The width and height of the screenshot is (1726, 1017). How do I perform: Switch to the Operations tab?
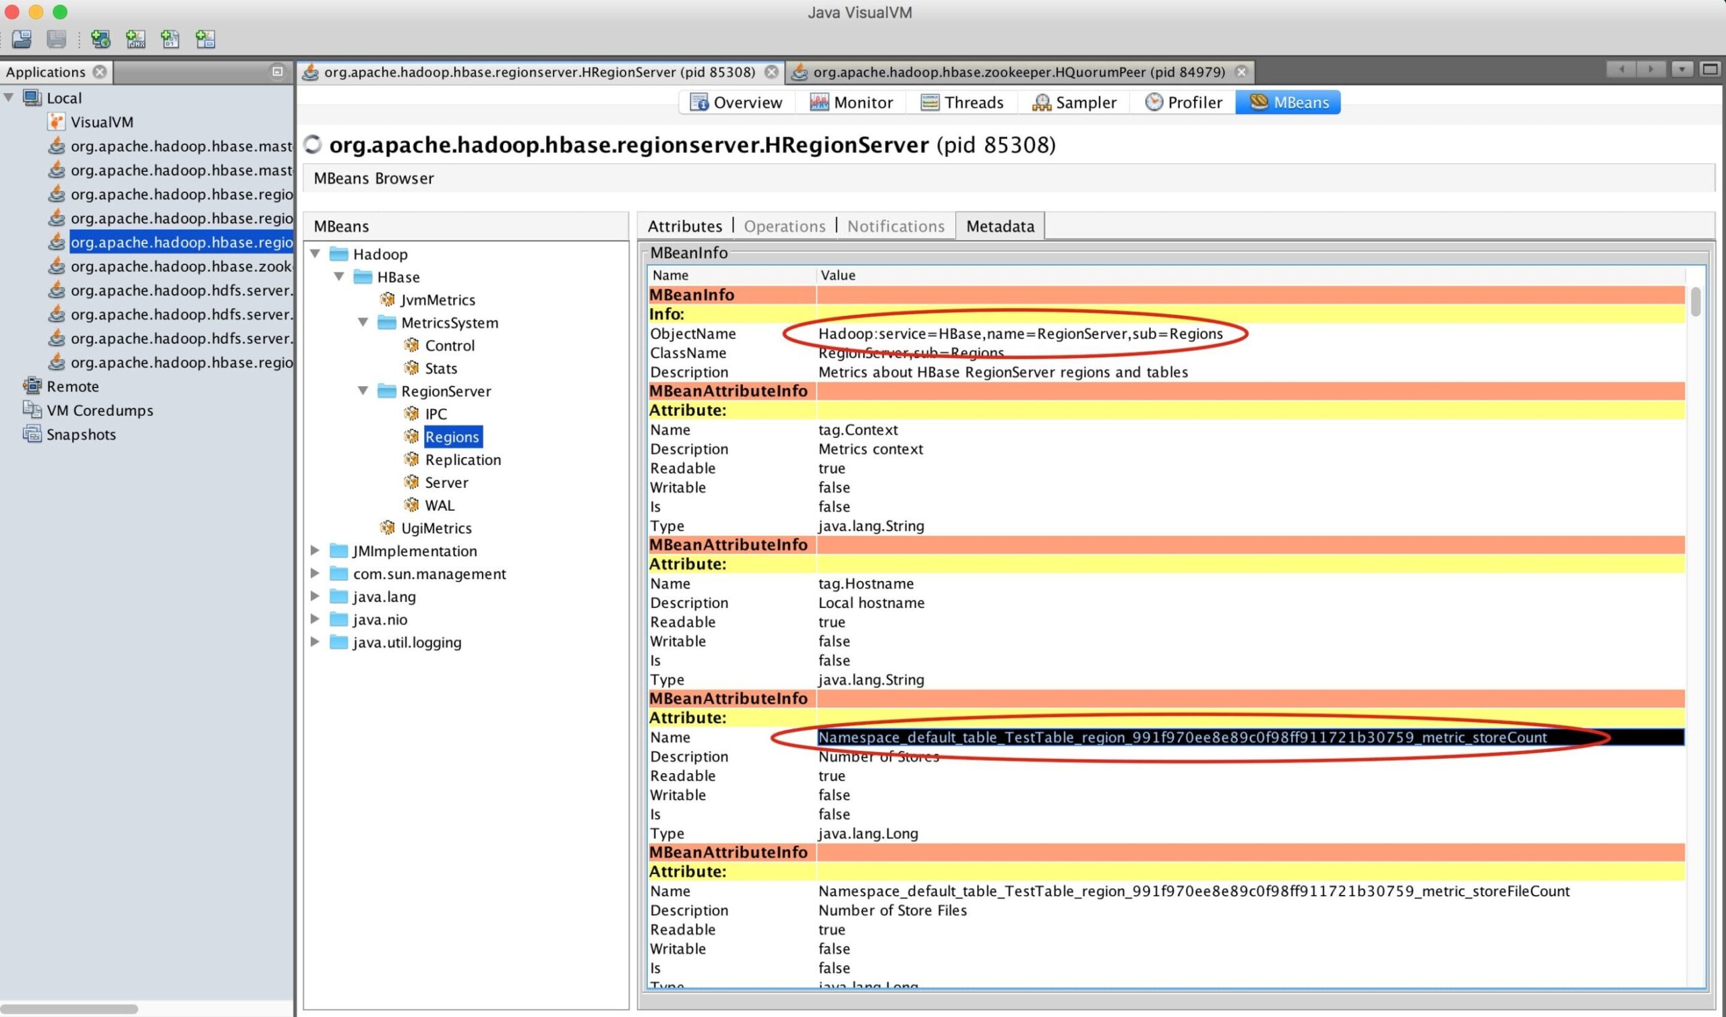785,226
